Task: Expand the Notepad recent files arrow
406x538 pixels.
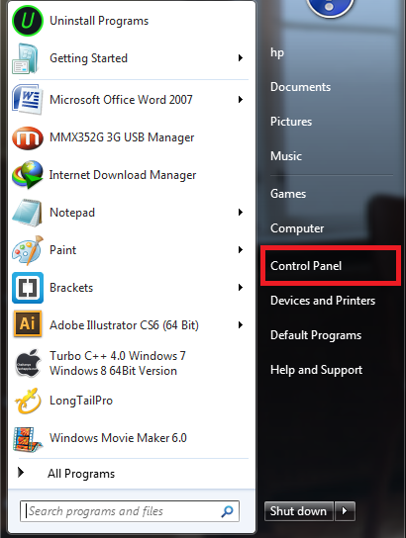Action: [241, 213]
